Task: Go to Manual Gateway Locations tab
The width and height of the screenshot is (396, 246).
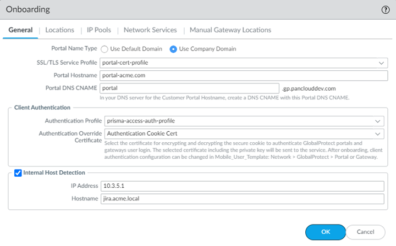Action: 230,30
